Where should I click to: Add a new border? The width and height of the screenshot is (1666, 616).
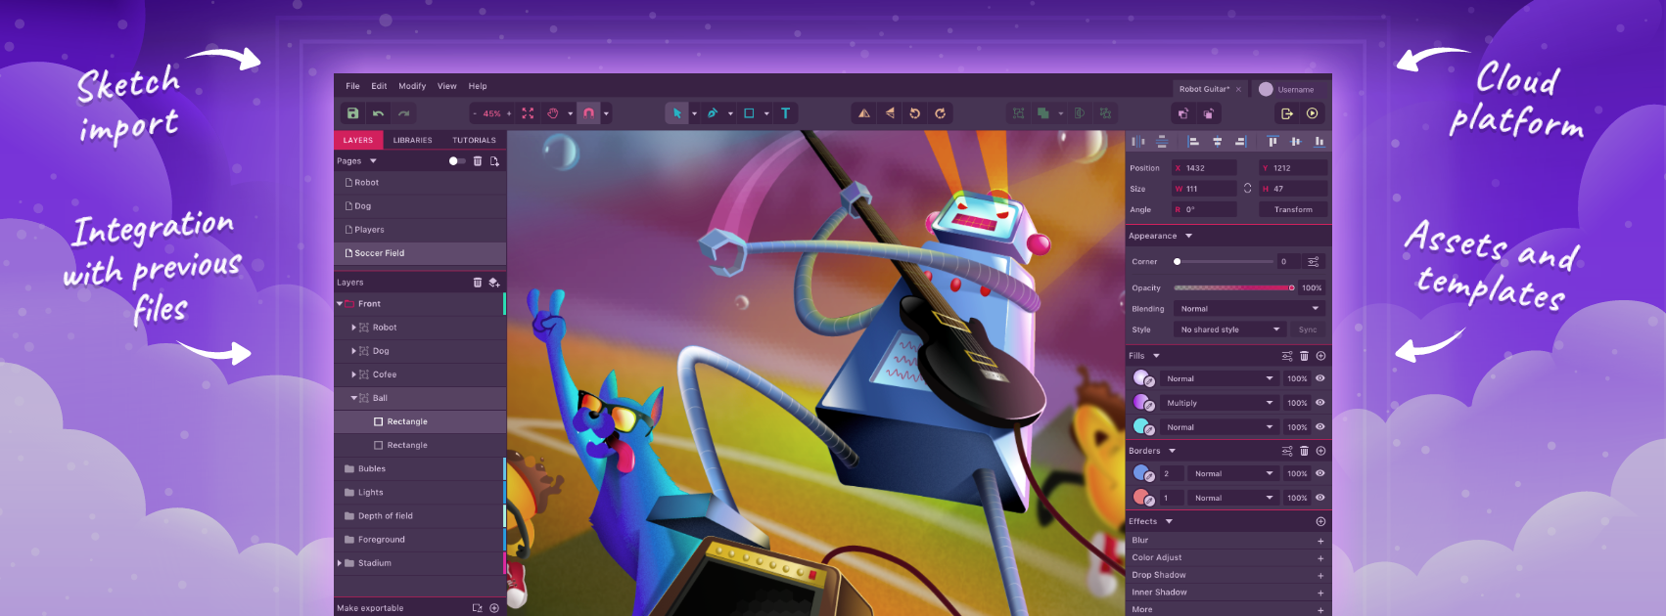point(1320,451)
